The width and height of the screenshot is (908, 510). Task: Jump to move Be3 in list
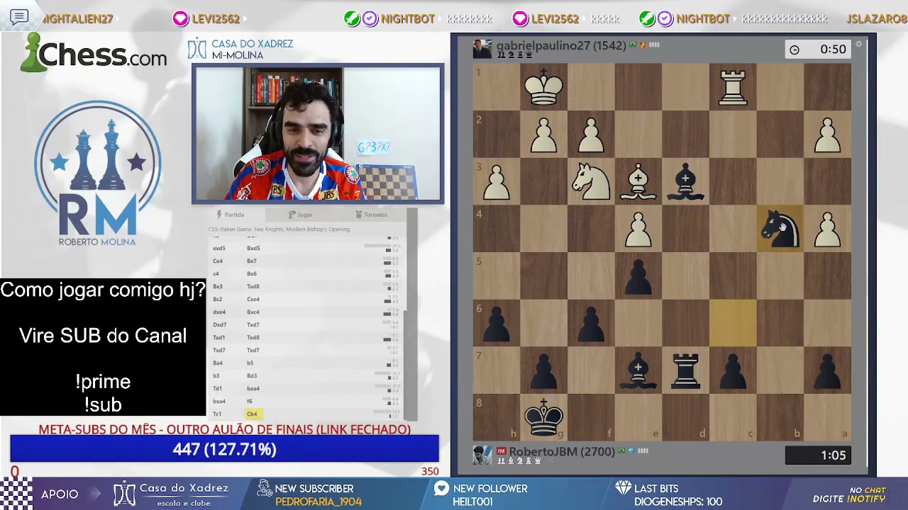pos(217,286)
